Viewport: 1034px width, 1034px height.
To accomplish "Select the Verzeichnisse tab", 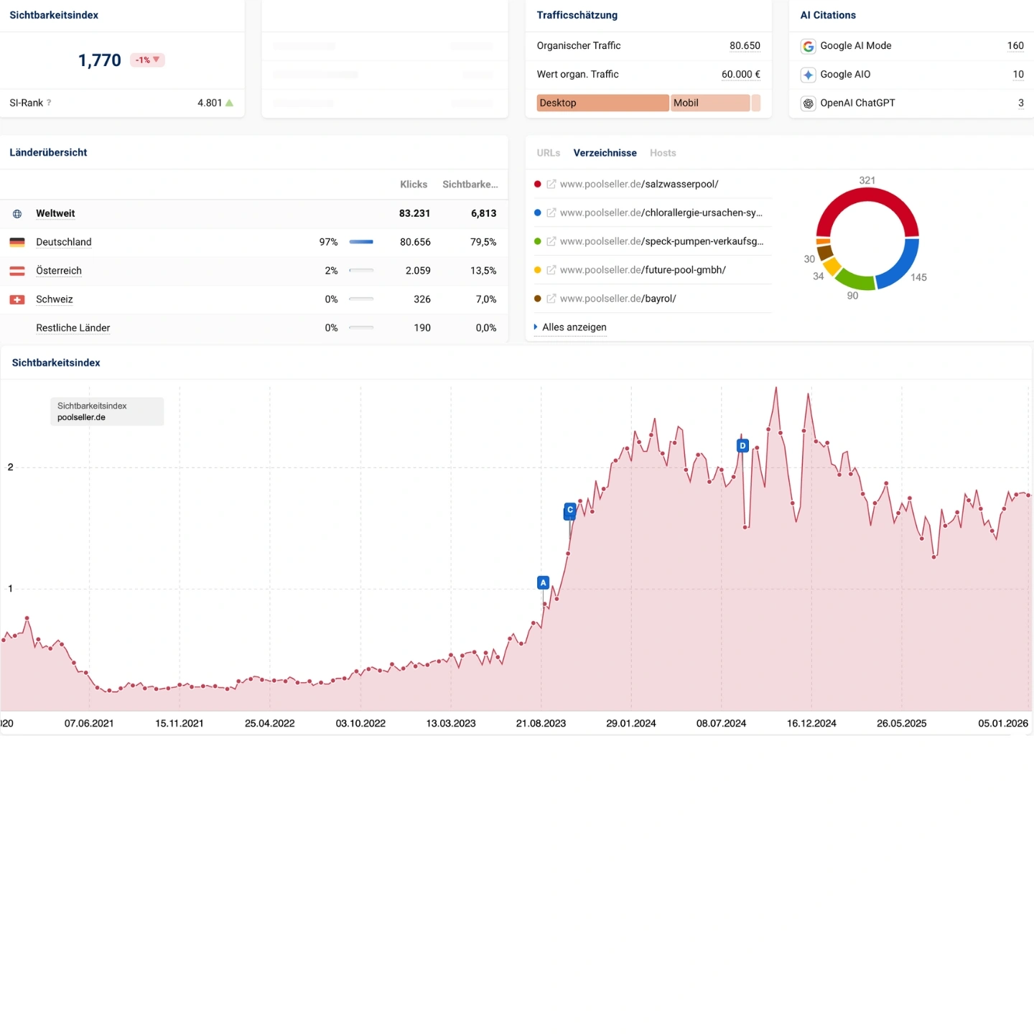I will tap(605, 153).
